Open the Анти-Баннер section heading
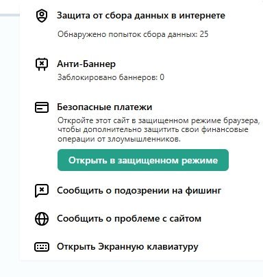 click(86, 64)
